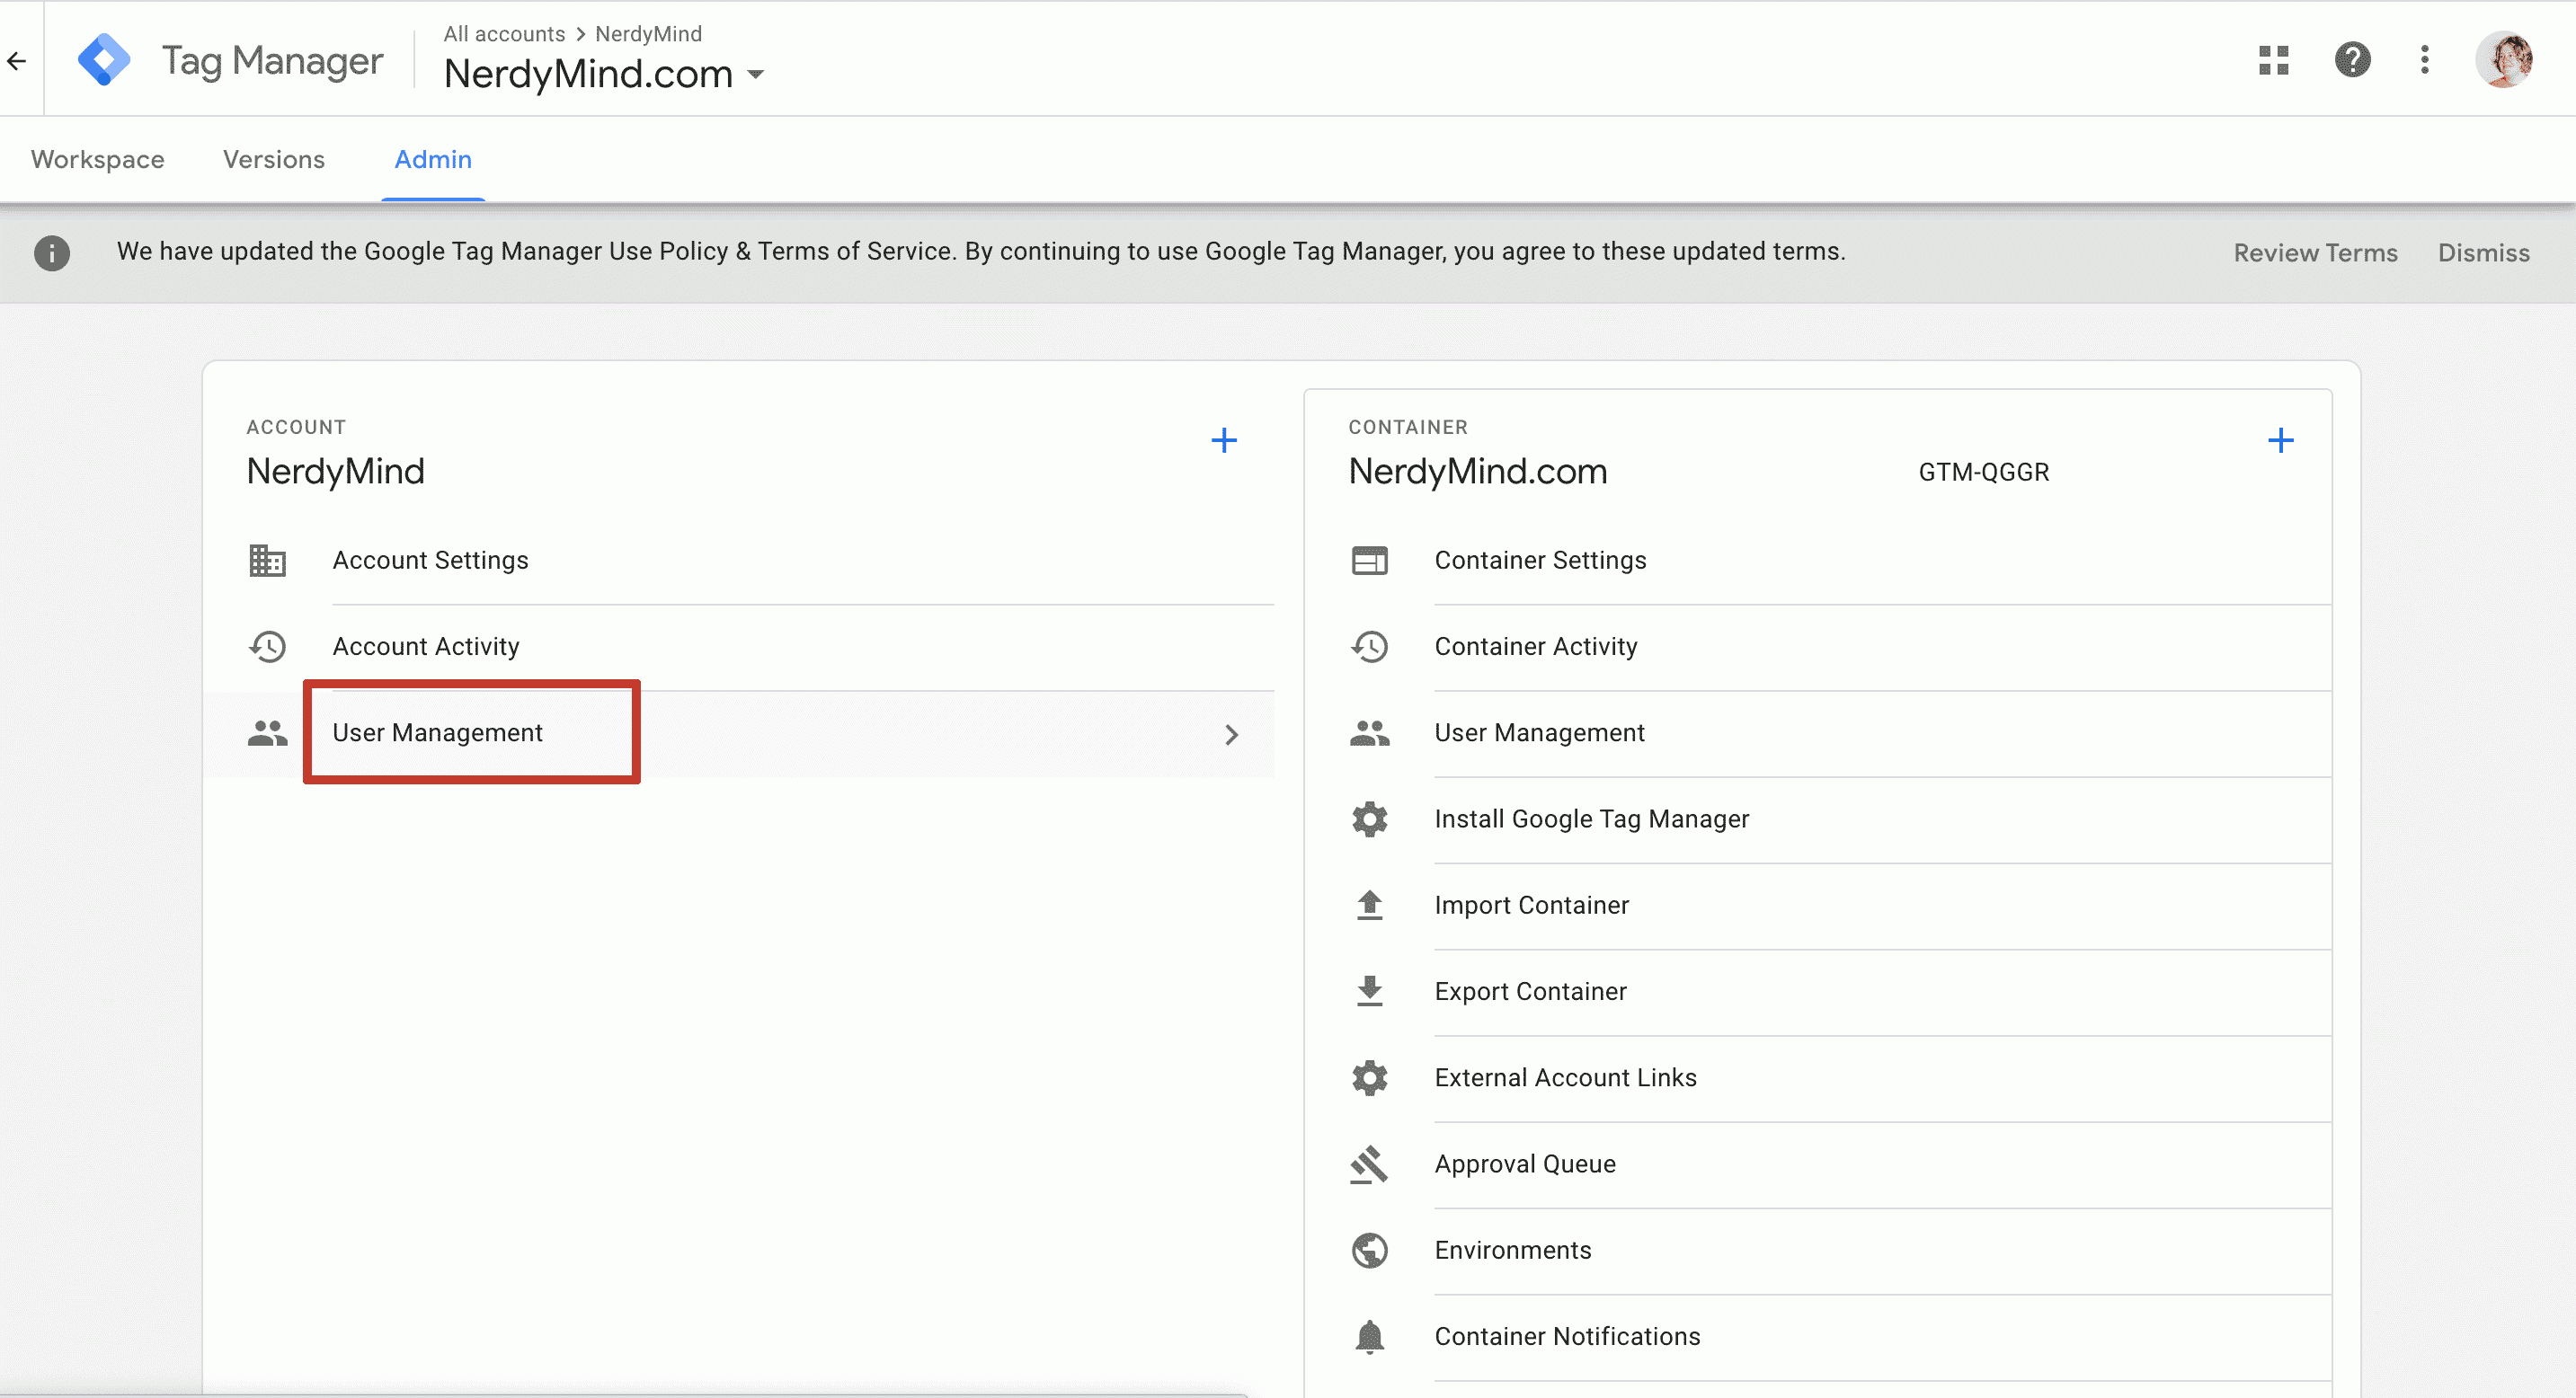Click the Environments globe icon

click(x=1370, y=1250)
